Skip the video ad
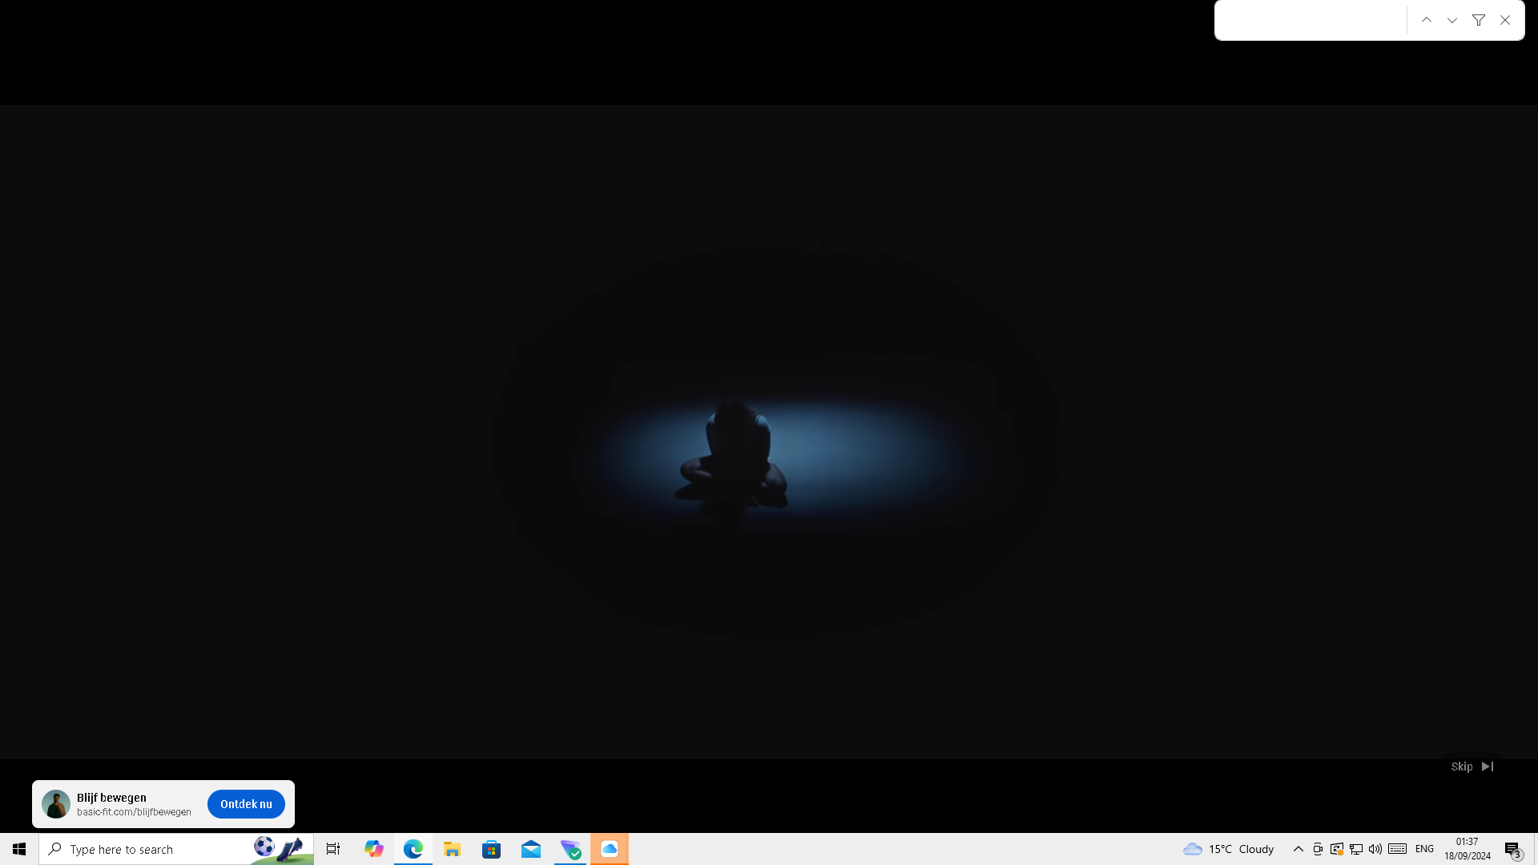The width and height of the screenshot is (1538, 865). pyautogui.click(x=1472, y=766)
